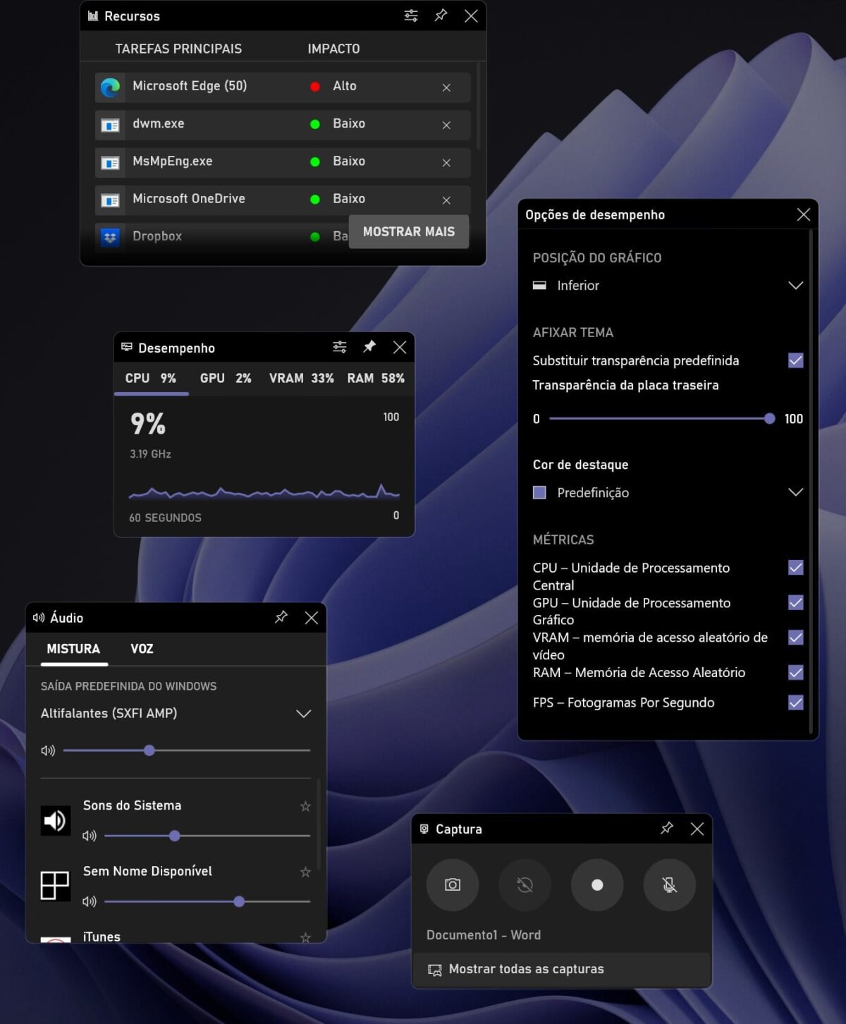Open Mostrar todas as capturas
The width and height of the screenshot is (846, 1024).
[561, 970]
